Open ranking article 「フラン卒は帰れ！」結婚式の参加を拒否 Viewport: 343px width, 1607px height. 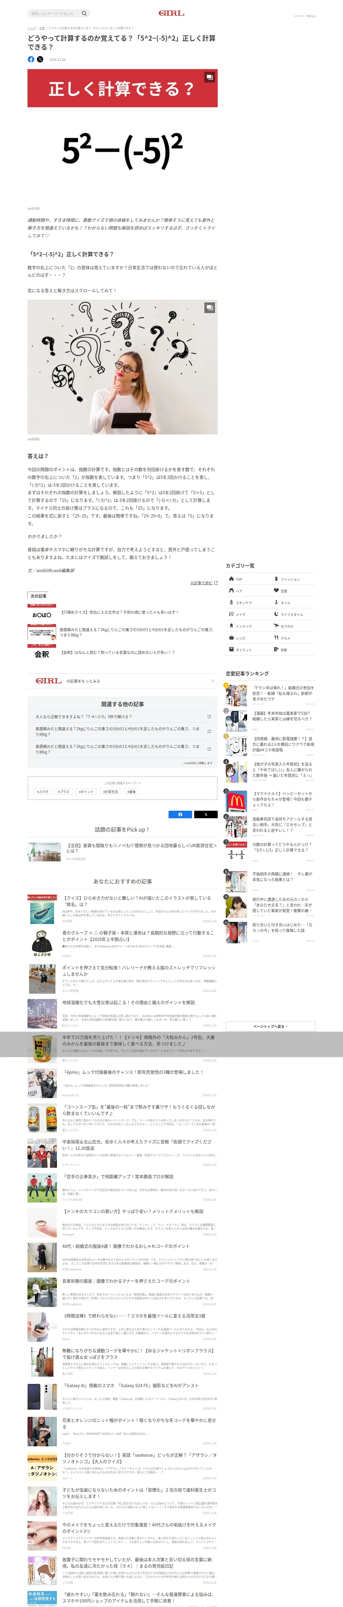point(283,693)
